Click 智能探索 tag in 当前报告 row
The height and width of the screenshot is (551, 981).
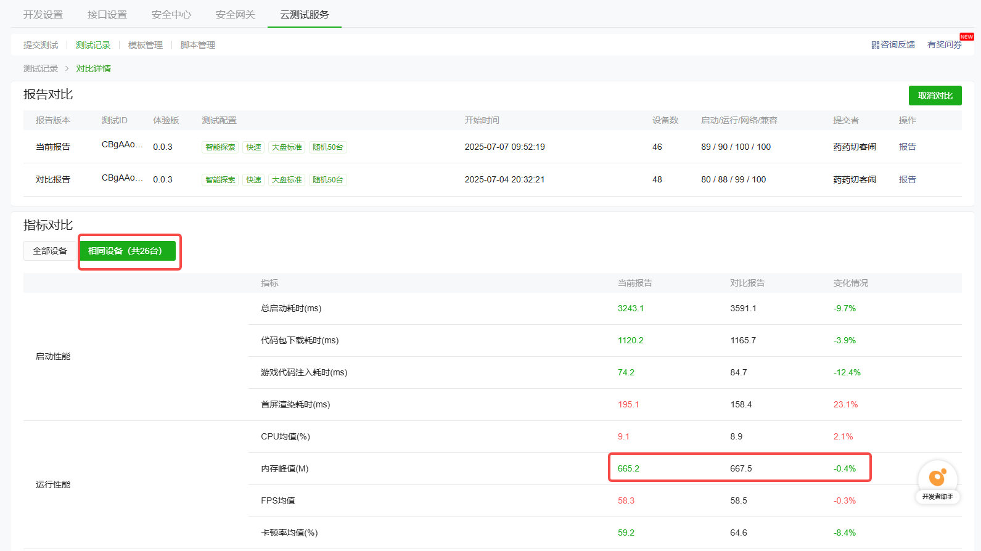tap(220, 147)
